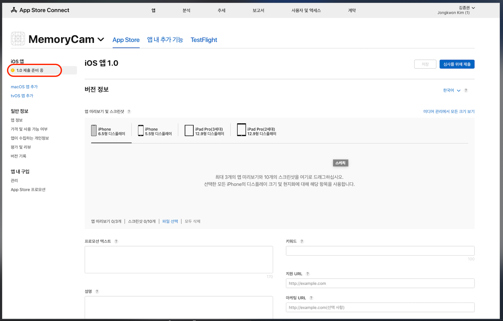Open 관리 under 앱 내 구입

click(14, 181)
